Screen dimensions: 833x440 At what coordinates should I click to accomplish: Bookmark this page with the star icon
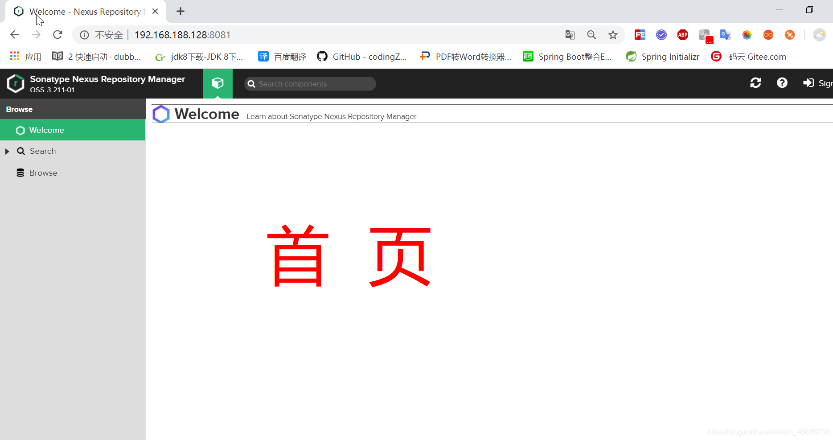click(613, 35)
